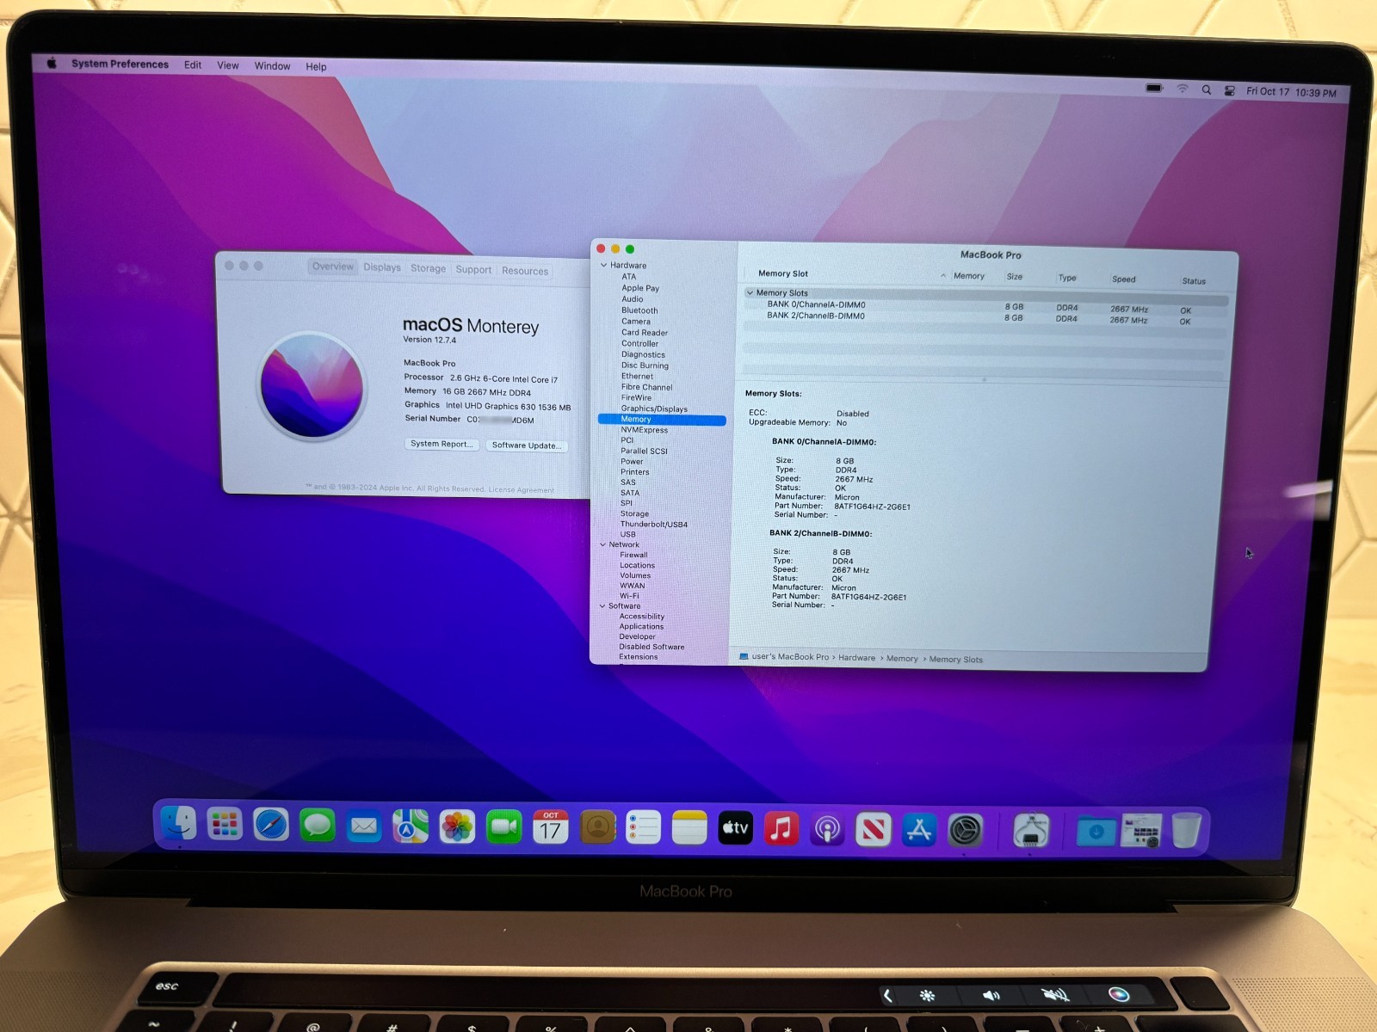The image size is (1377, 1032).
Task: Select the Resources tab in About This Mac
Action: 525,271
